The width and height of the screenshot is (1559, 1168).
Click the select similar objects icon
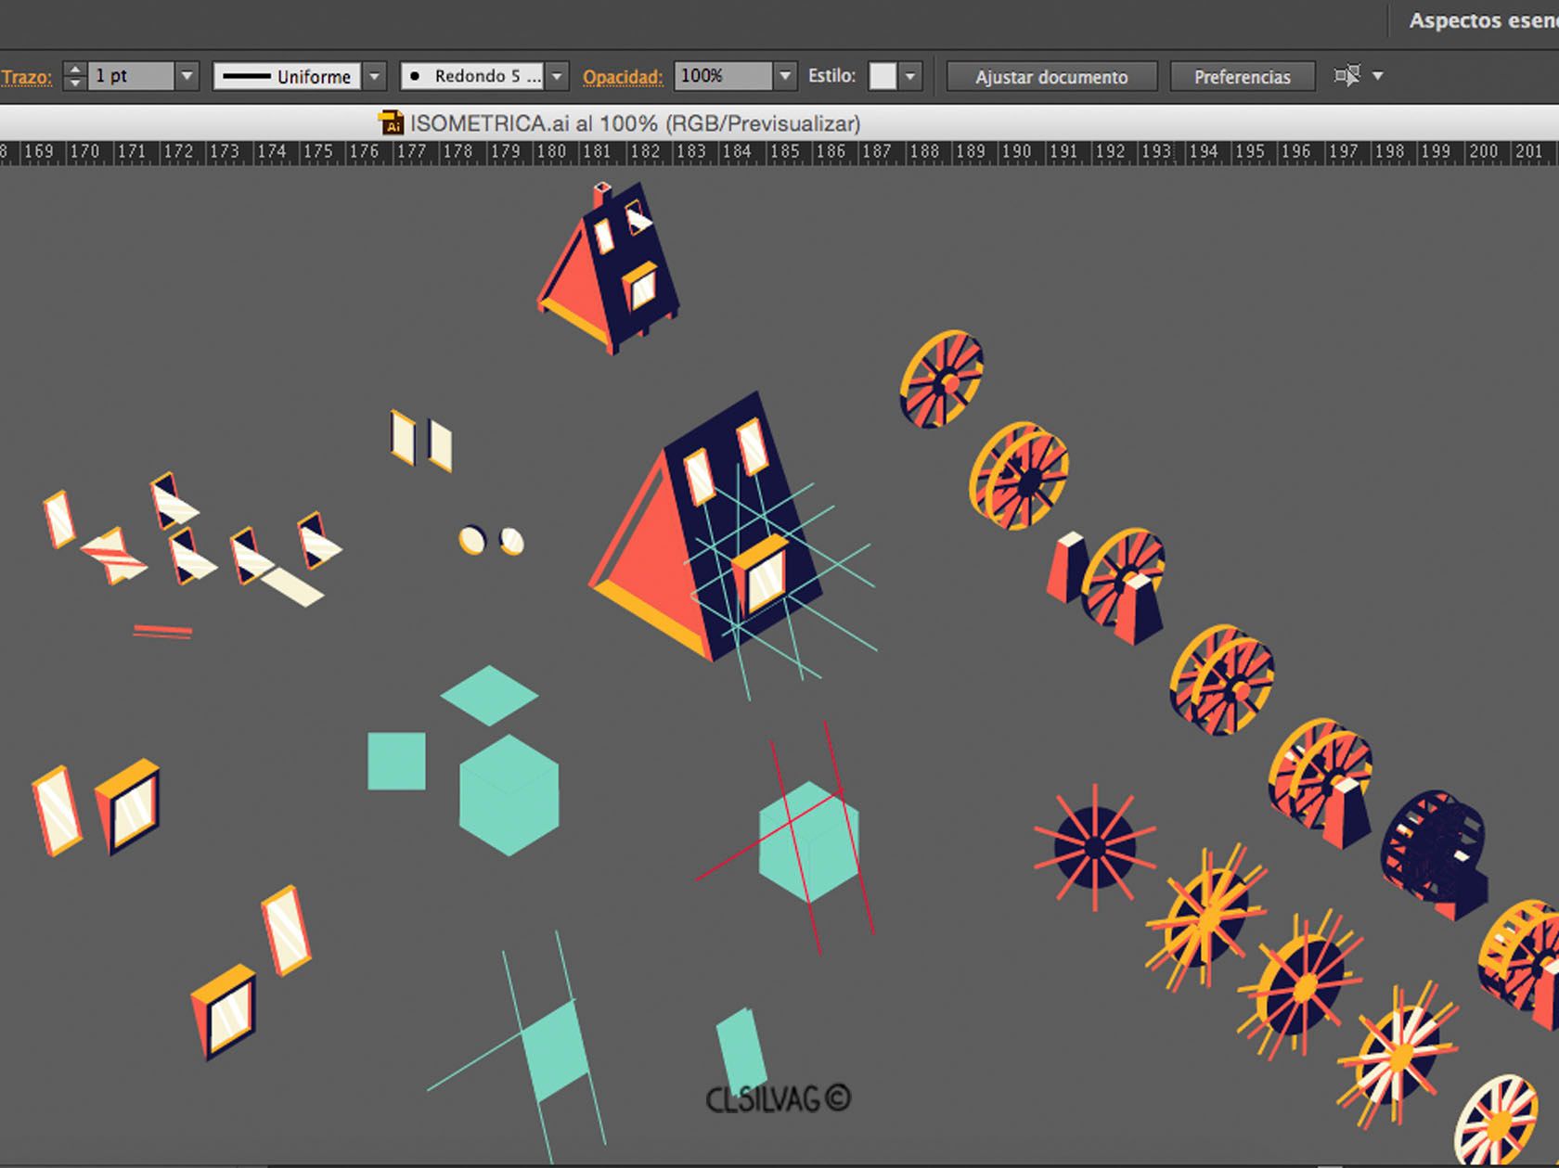click(x=1346, y=75)
